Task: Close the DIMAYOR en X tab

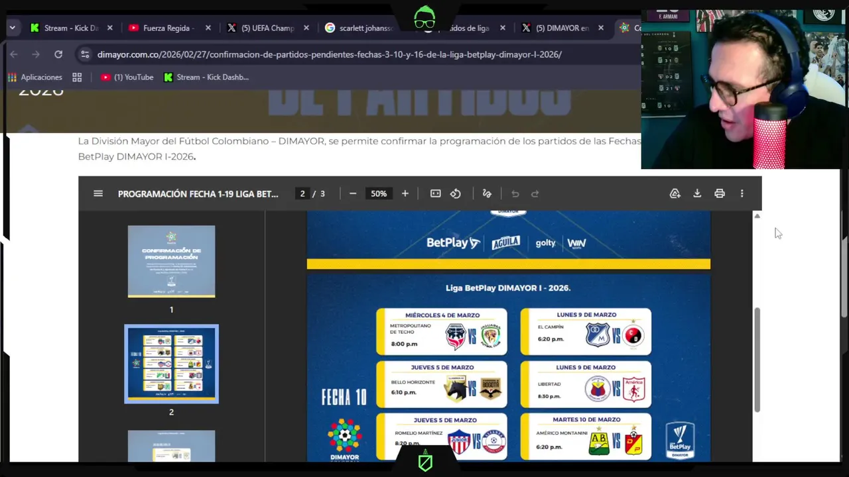Action: click(x=601, y=28)
